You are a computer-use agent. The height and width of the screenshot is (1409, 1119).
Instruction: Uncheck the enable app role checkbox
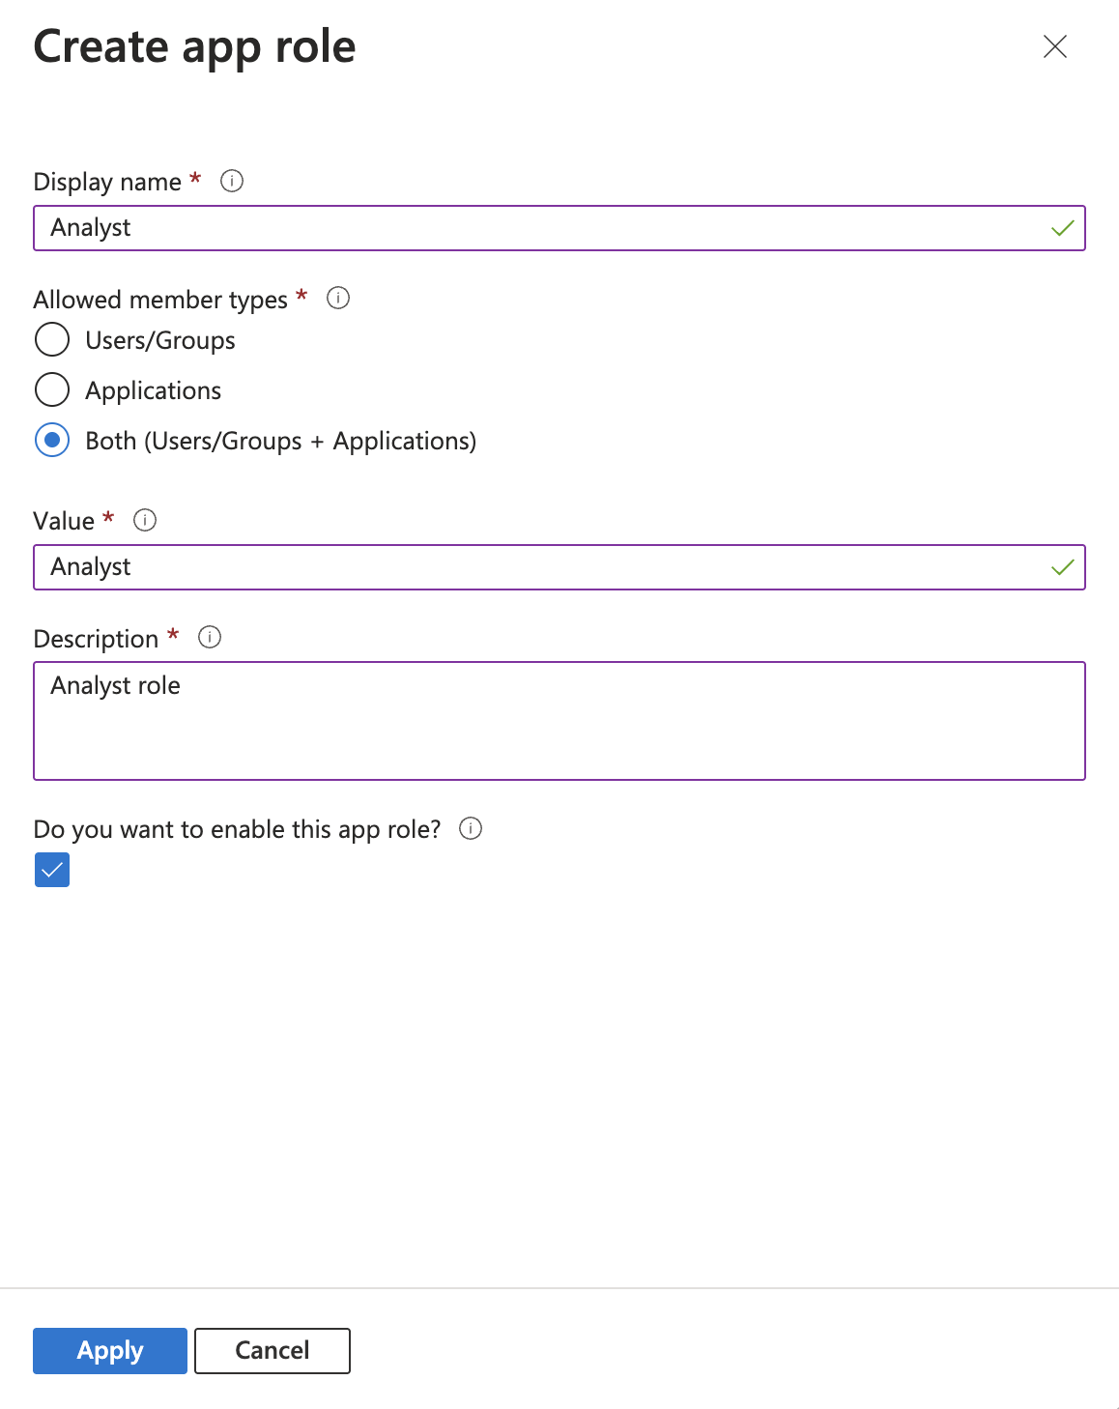(x=51, y=869)
